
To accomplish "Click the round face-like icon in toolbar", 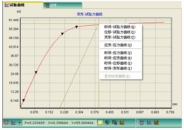I will point(107,123).
